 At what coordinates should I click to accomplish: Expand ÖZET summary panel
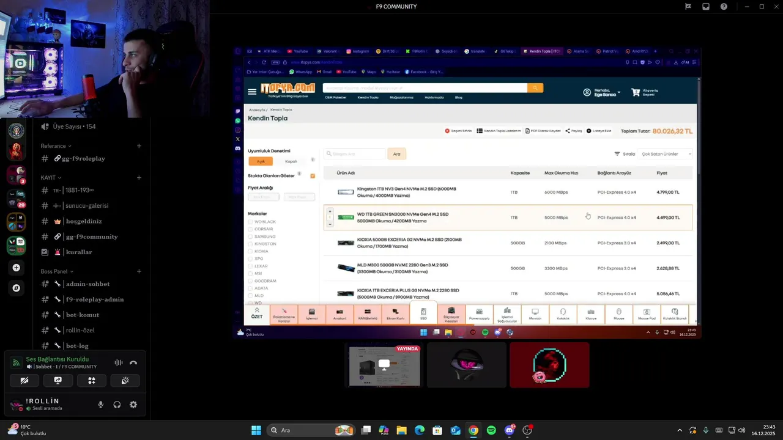click(x=257, y=313)
